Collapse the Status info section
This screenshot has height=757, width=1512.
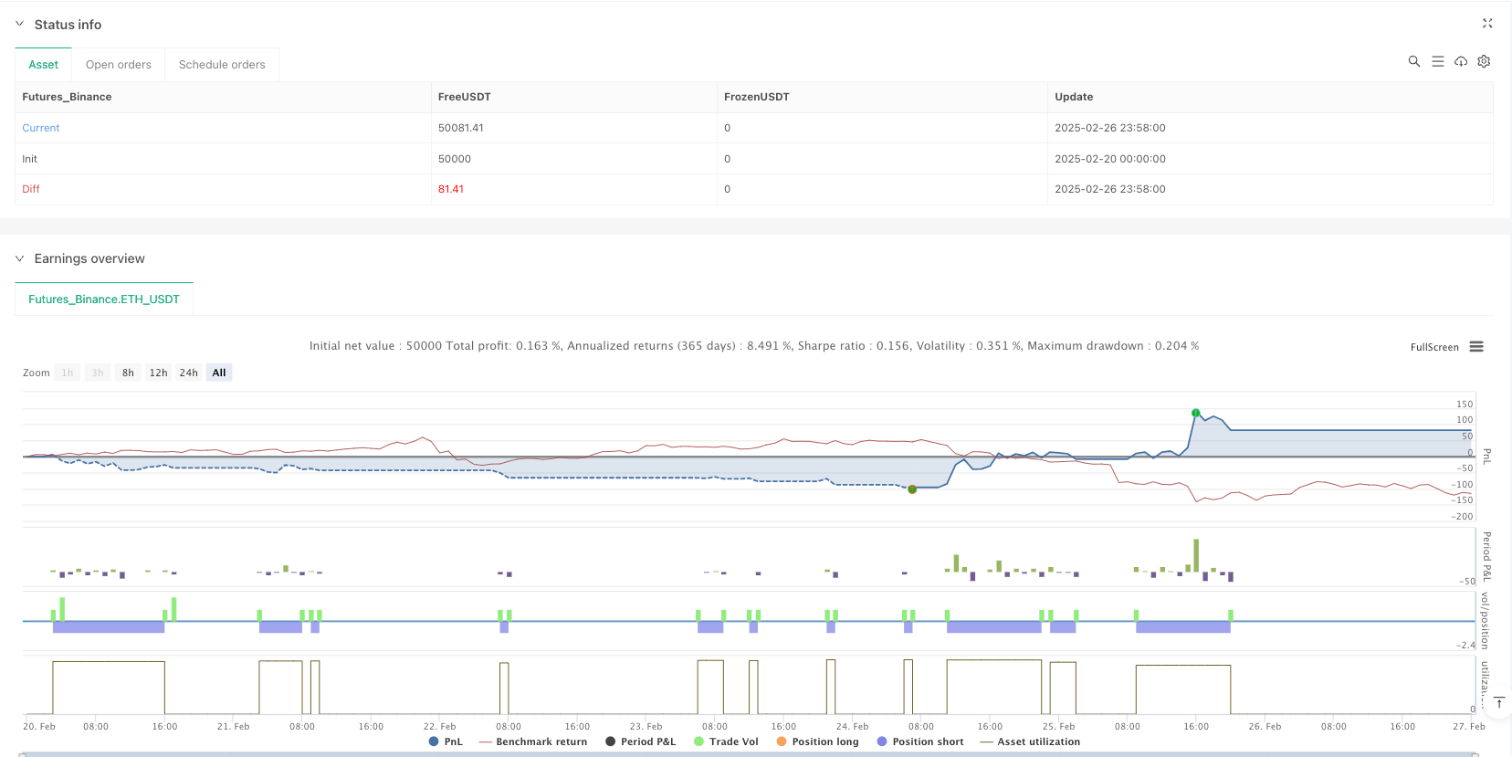tap(20, 25)
